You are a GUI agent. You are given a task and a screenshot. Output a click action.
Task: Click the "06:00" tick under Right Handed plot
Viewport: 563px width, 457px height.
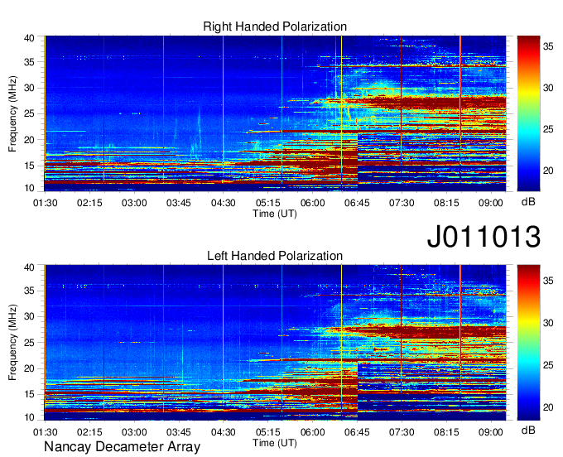pyautogui.click(x=312, y=203)
